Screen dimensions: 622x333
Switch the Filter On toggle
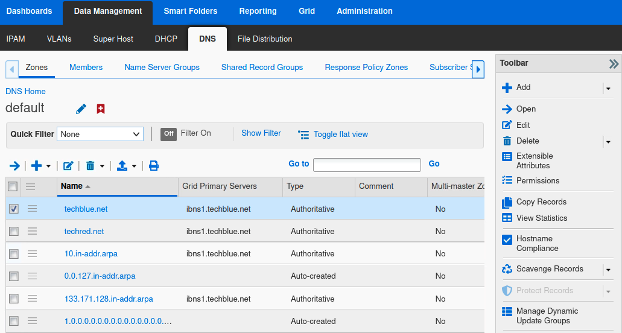(168, 133)
